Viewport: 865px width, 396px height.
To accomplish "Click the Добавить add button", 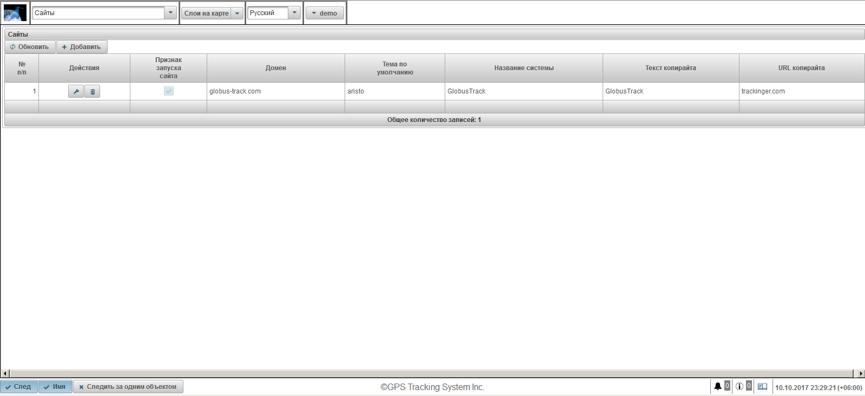I will (x=82, y=47).
